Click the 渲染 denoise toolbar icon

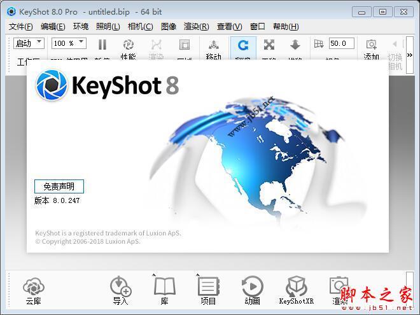click(x=156, y=45)
